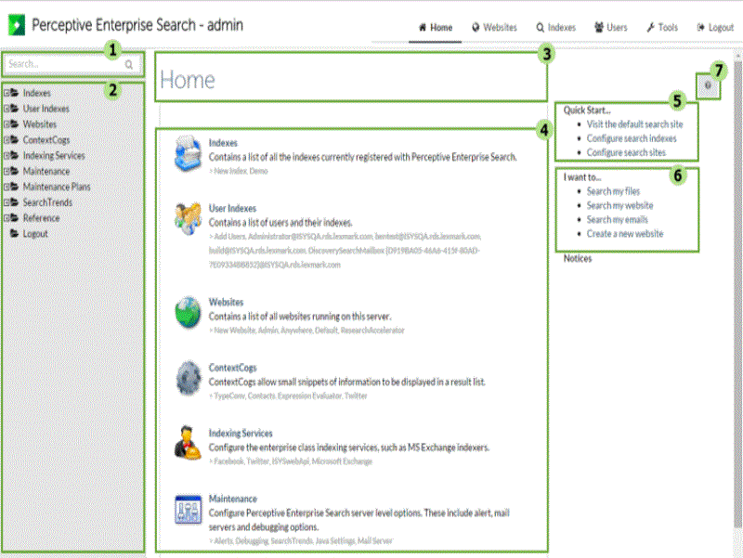Click Logout in the top navigation

(715, 28)
